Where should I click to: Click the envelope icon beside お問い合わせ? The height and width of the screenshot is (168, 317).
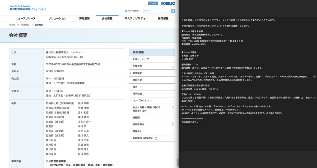[x=126, y=11]
